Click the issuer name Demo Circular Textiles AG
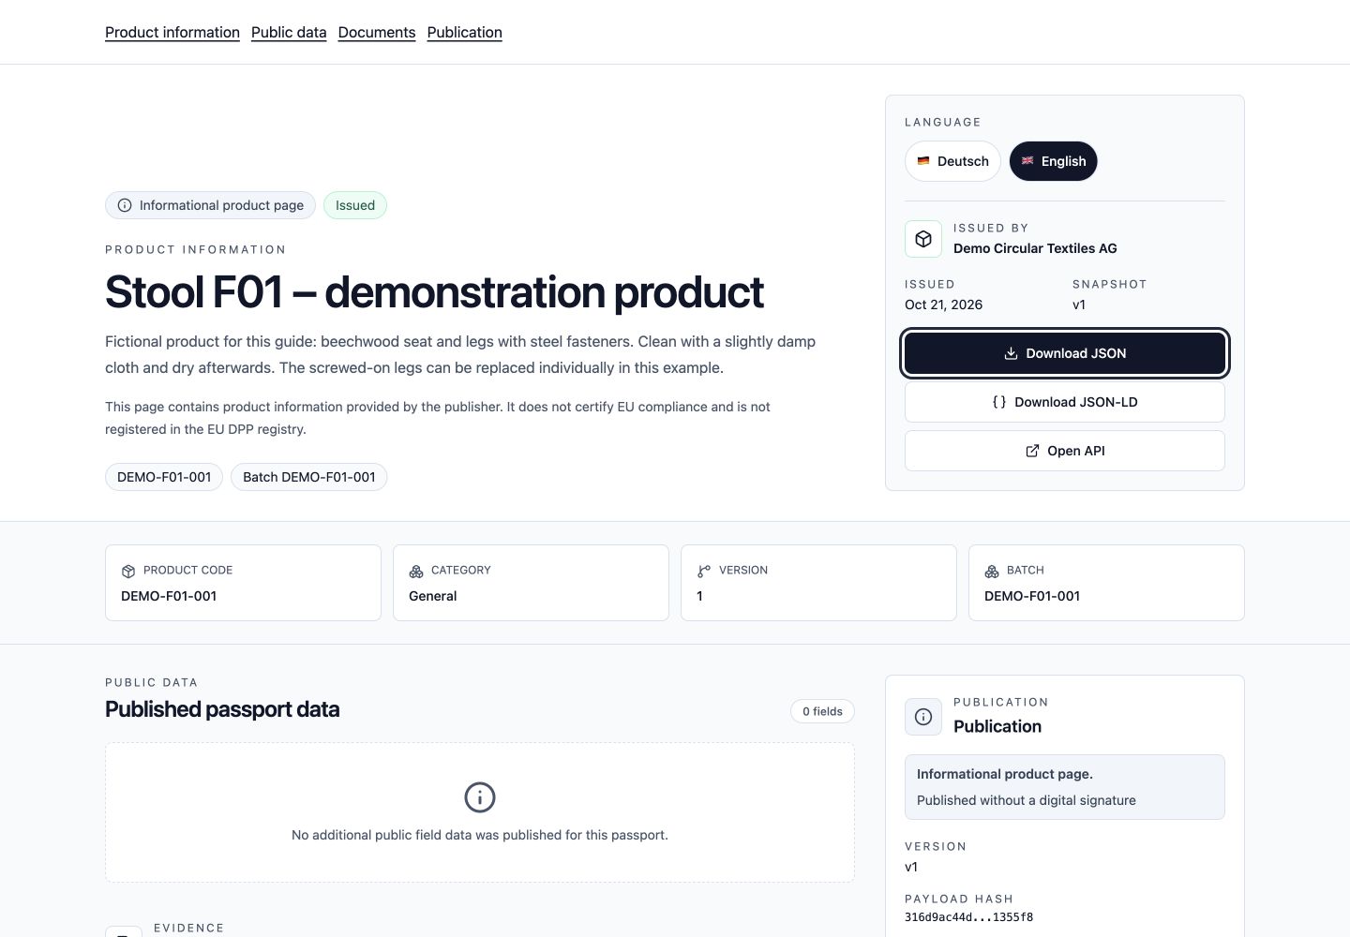The width and height of the screenshot is (1350, 937). coord(1035,248)
